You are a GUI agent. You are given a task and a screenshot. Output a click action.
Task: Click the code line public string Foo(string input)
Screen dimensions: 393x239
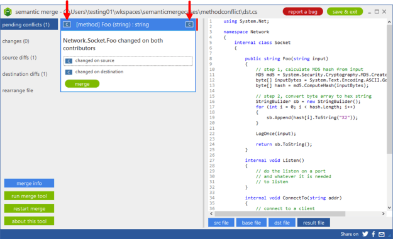click(x=287, y=59)
